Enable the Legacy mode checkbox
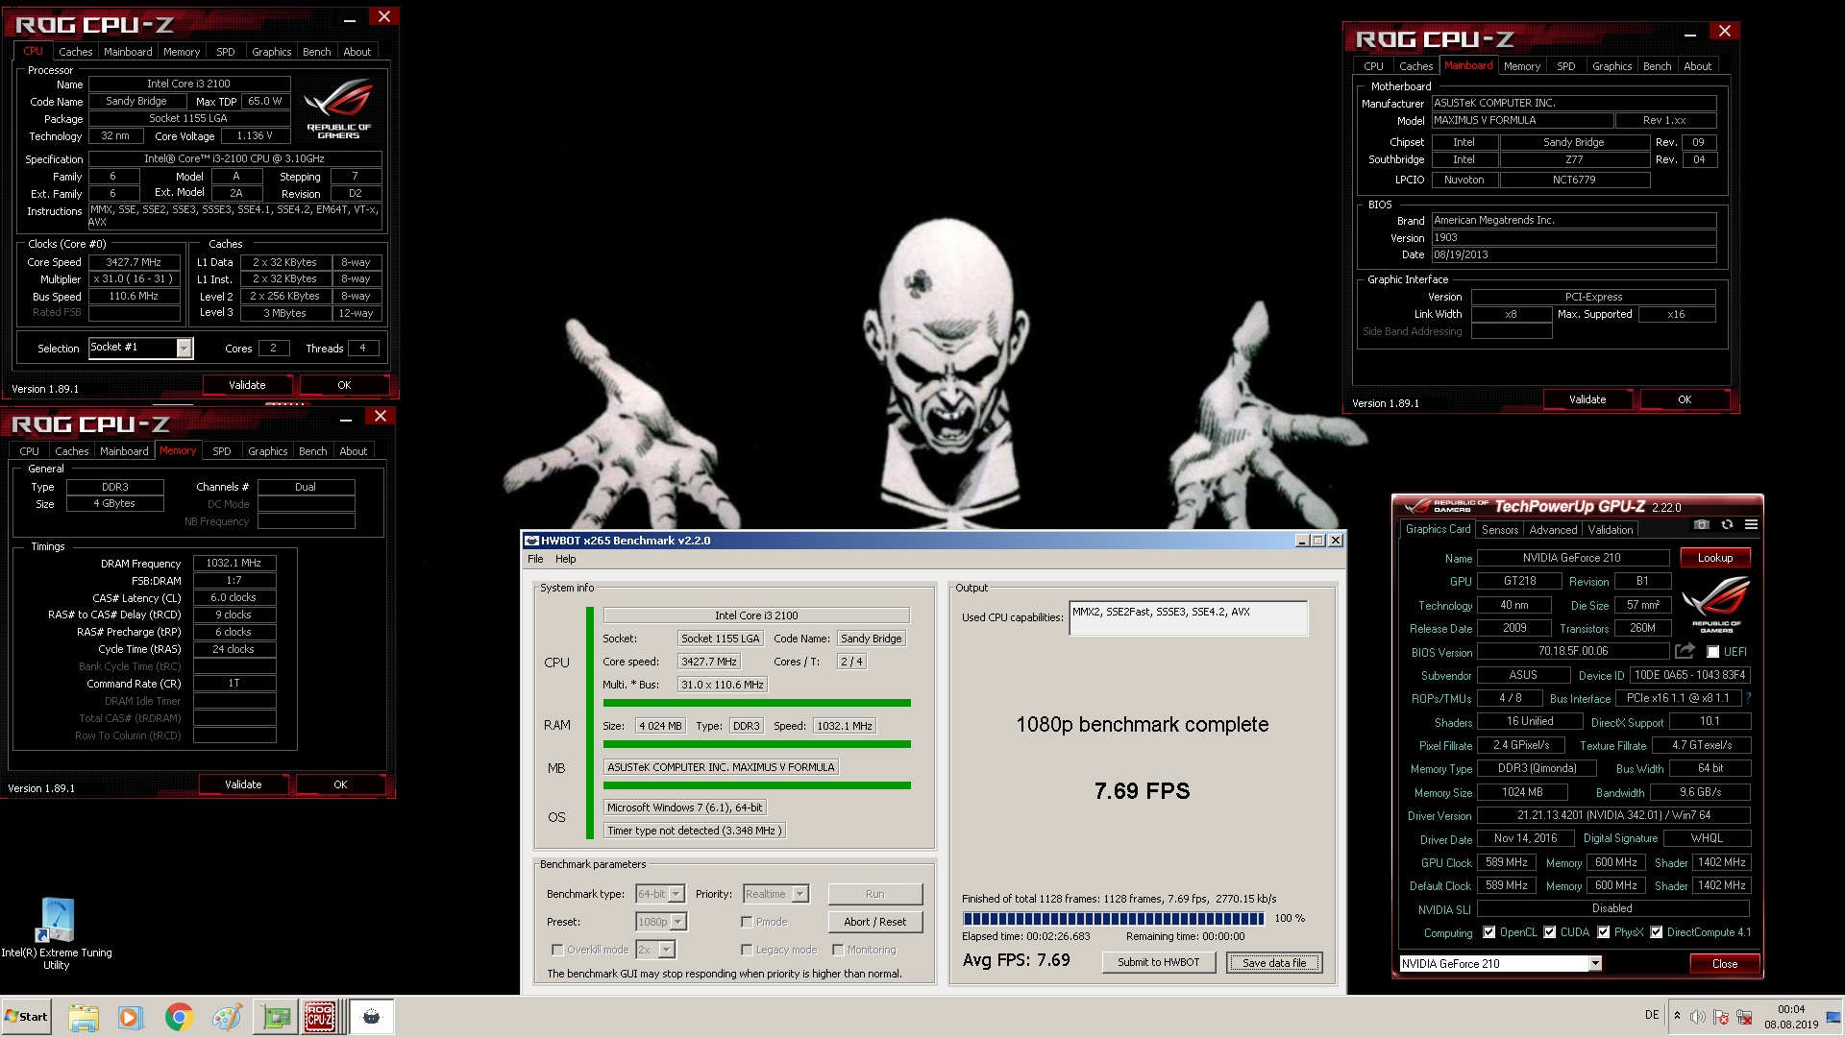Viewport: 1845px width, 1037px height. tap(747, 950)
